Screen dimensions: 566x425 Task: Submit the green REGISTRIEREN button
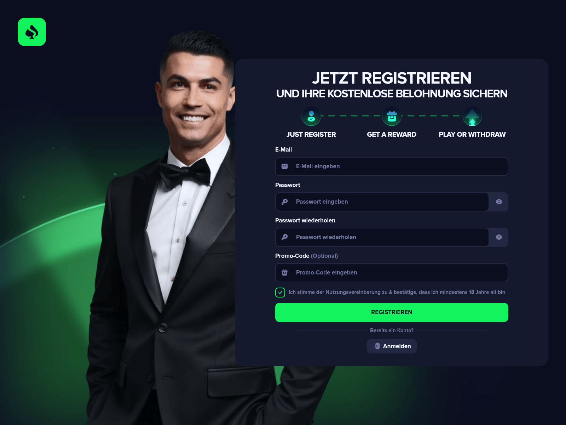click(x=392, y=312)
